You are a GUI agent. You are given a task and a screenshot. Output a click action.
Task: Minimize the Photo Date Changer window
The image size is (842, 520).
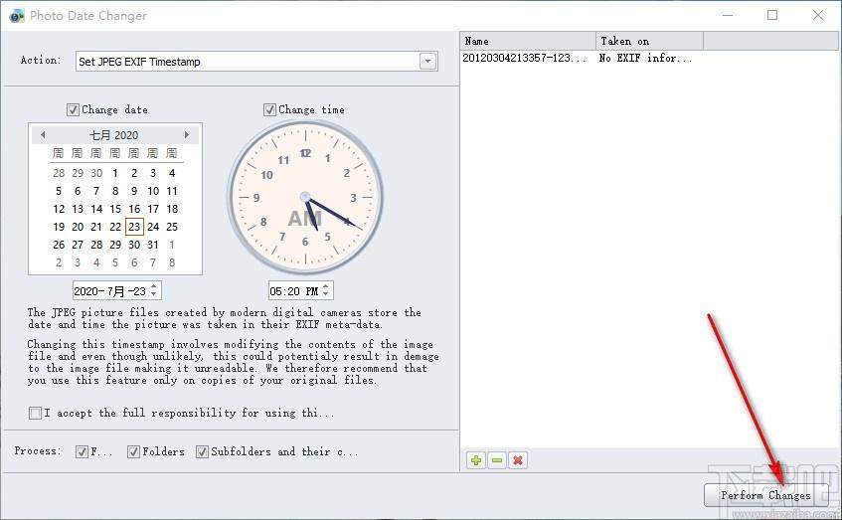click(728, 15)
